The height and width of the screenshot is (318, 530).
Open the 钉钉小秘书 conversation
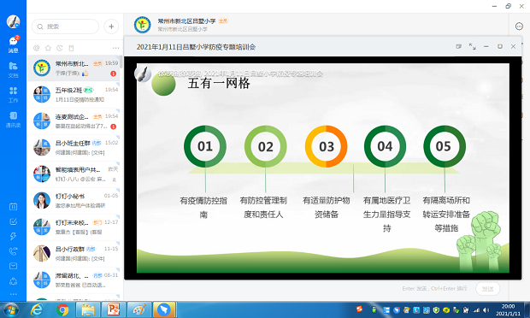pos(74,200)
